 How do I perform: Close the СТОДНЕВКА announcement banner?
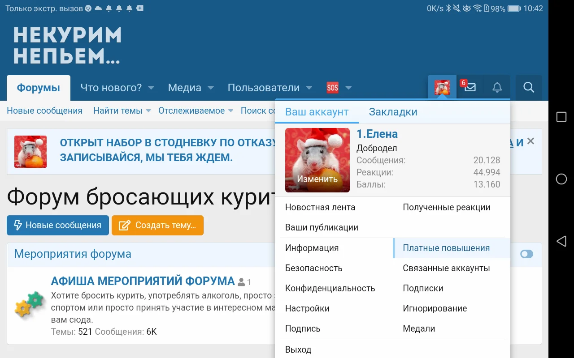[531, 141]
